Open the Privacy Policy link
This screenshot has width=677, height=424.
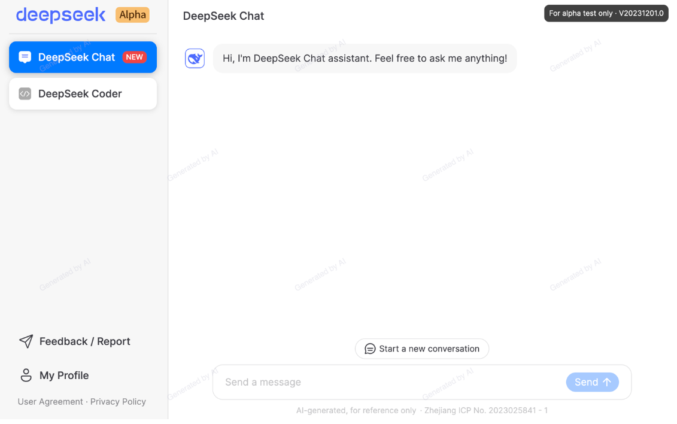(118, 402)
